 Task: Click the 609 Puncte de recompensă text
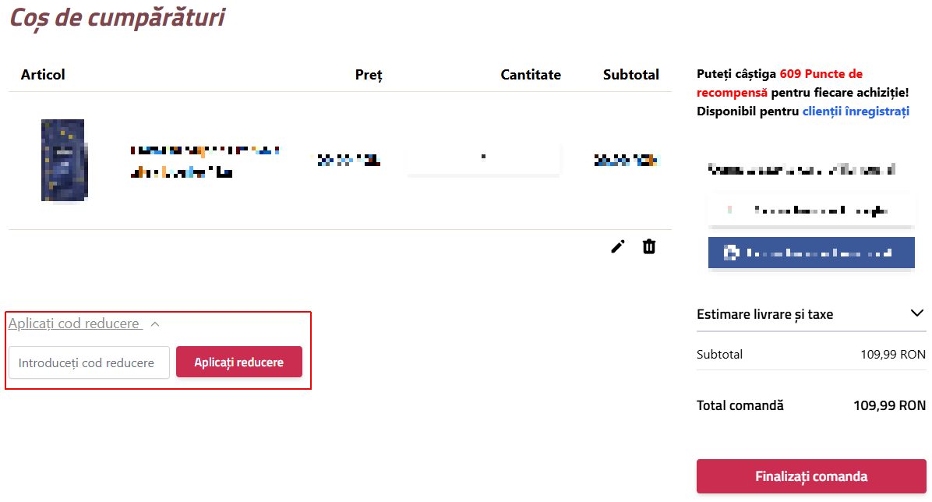click(x=778, y=83)
